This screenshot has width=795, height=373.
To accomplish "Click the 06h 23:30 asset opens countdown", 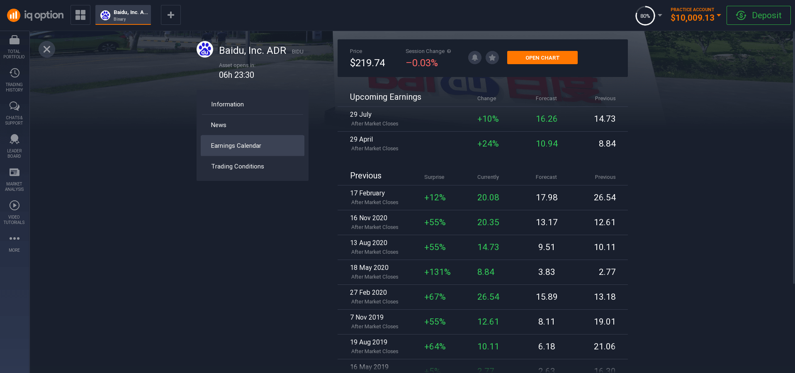I will pos(236,75).
